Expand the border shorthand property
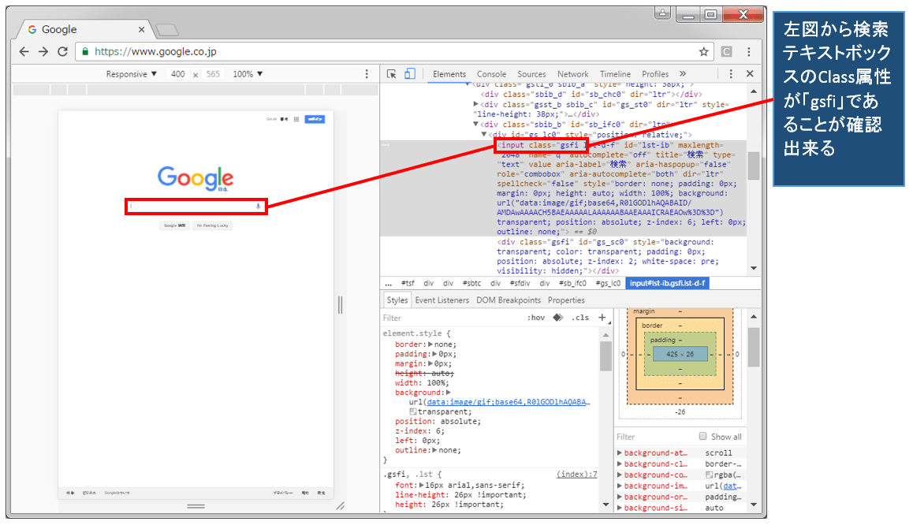 point(430,344)
